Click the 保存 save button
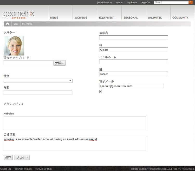 point(8,157)
